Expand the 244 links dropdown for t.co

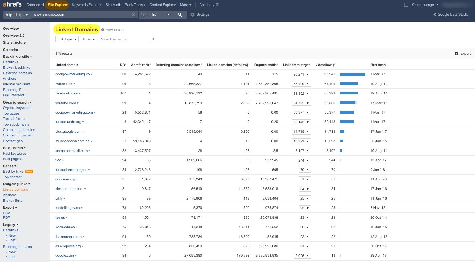pyautogui.click(x=304, y=160)
